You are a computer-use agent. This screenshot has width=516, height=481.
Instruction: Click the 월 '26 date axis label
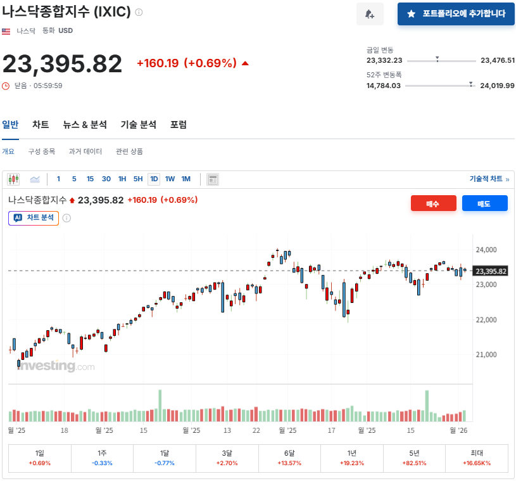(458, 430)
